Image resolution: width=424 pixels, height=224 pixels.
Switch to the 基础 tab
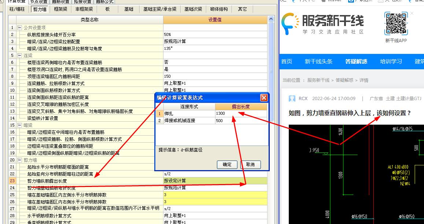129,9
